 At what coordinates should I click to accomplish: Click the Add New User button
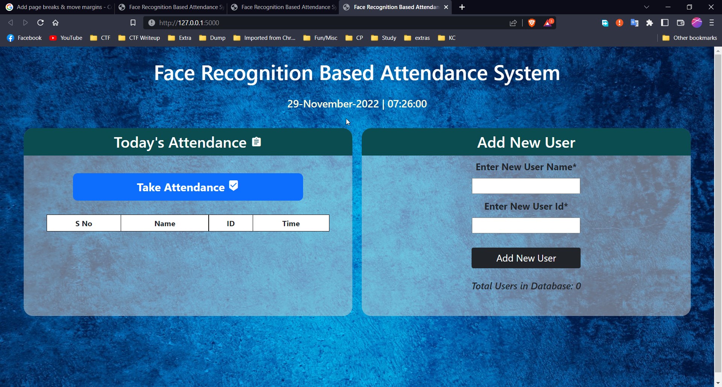[526, 258]
